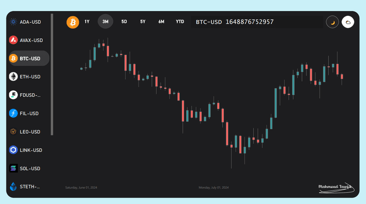
Task: Open the STETH-USD ticker entry
Action: tap(30, 187)
